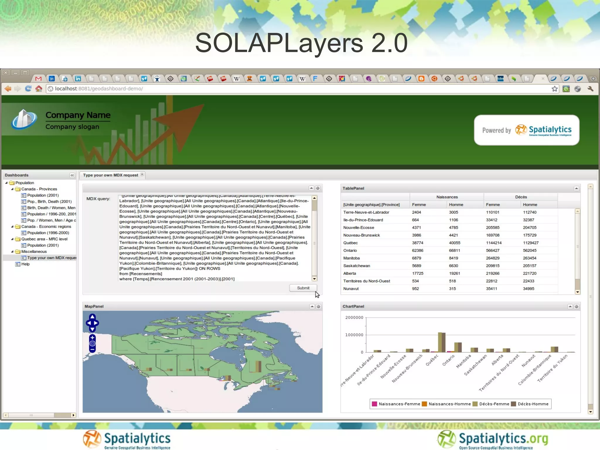Collapse the MDX query panel

point(311,188)
